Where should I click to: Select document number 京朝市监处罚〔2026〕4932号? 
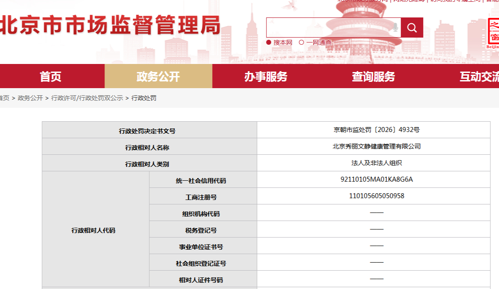(376, 130)
